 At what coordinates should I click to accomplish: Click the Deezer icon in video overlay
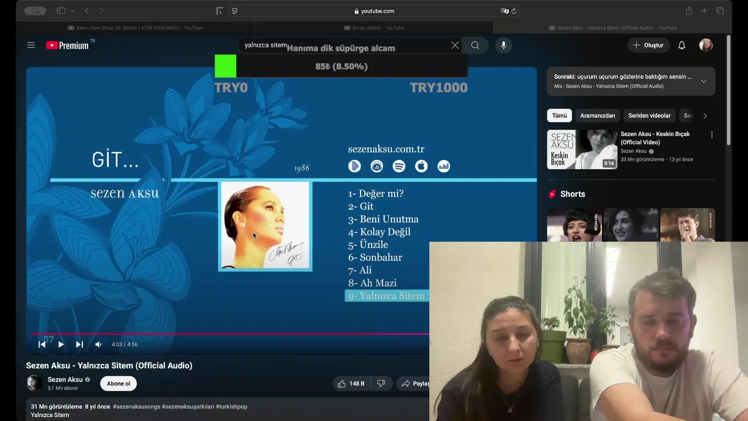pos(444,166)
